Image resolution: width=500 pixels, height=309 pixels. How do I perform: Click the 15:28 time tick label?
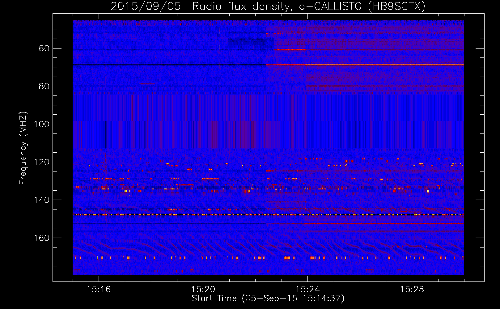pos(412,290)
